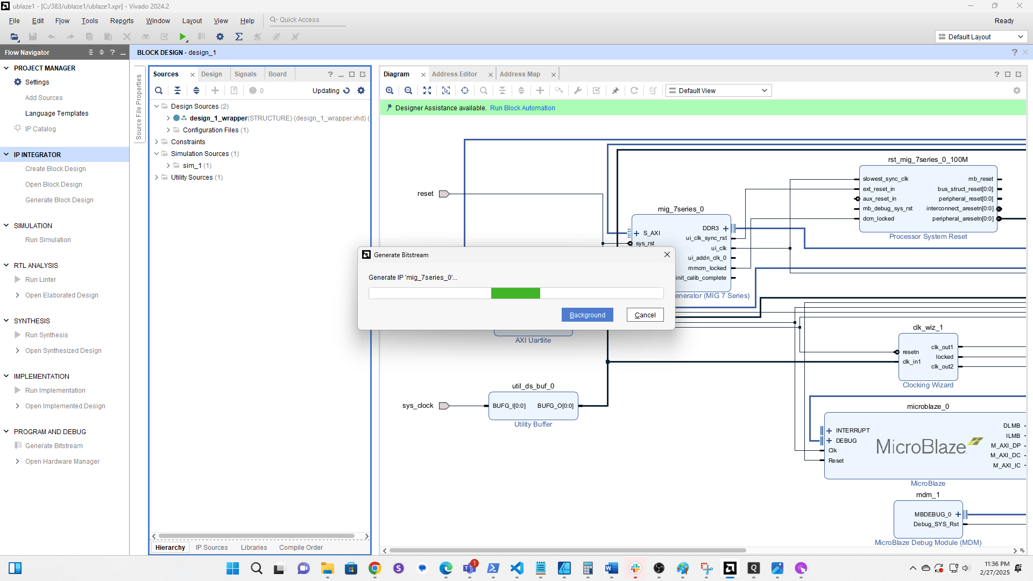This screenshot has height=581, width=1033.
Task: Switch to the Address Editor tab
Action: coord(454,74)
